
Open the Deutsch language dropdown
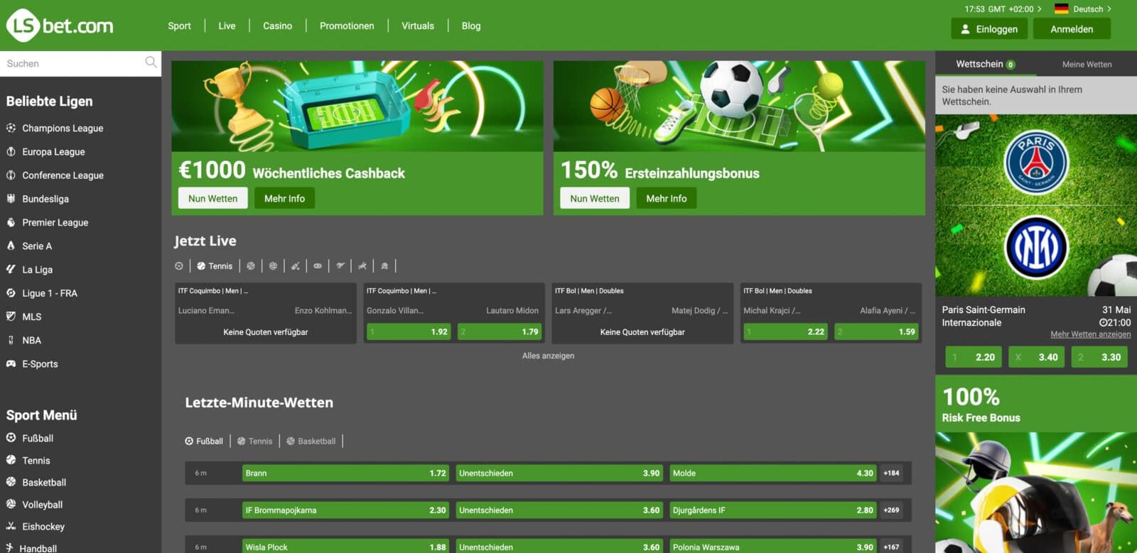point(1082,9)
